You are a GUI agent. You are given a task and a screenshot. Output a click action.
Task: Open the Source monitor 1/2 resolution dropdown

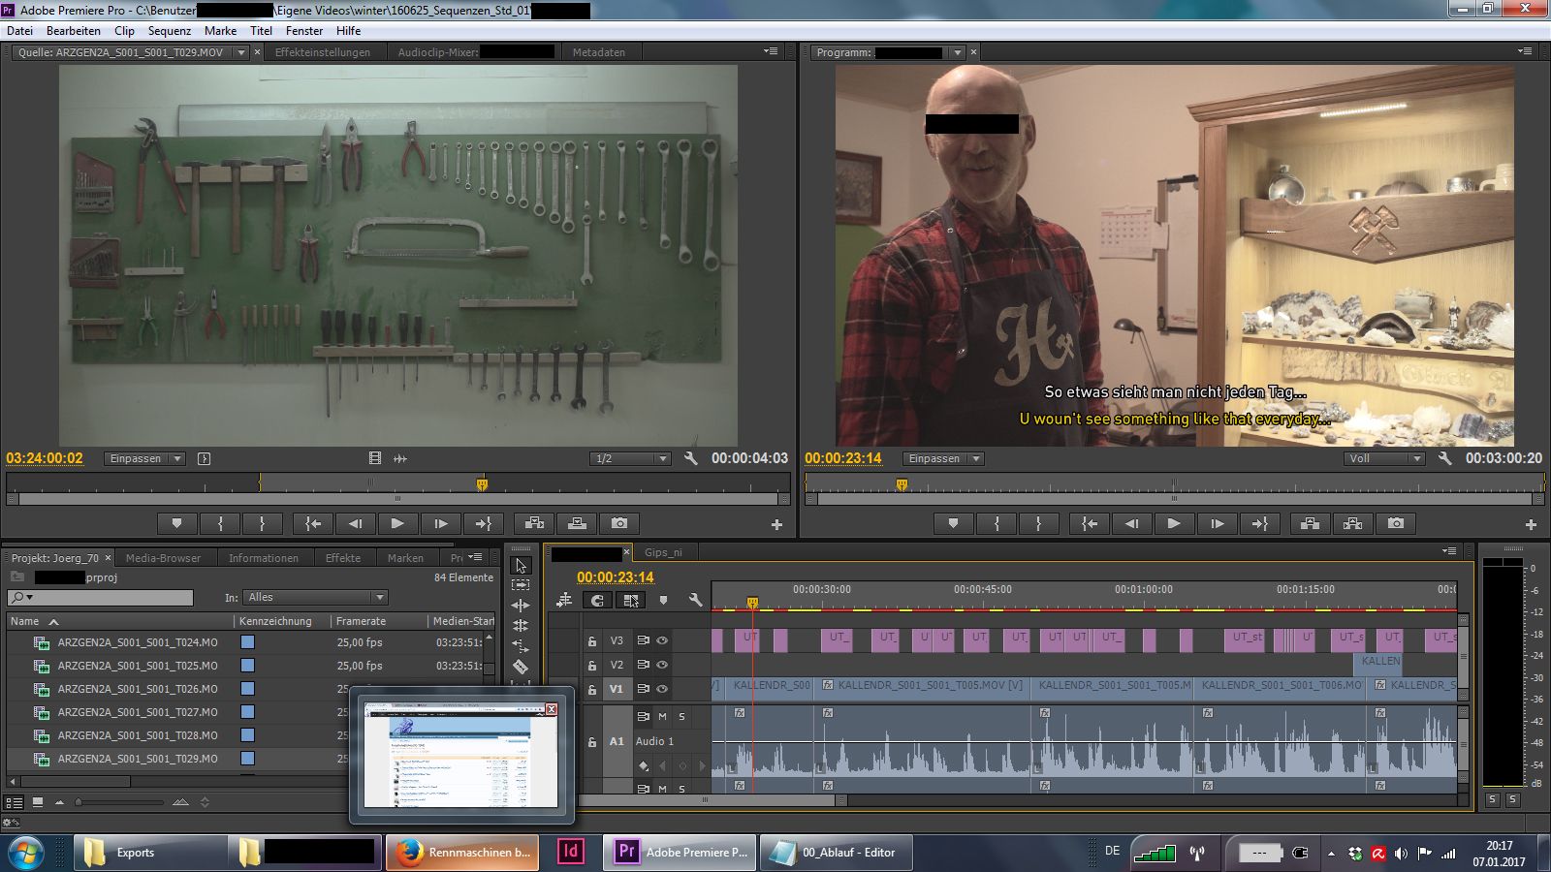(630, 458)
